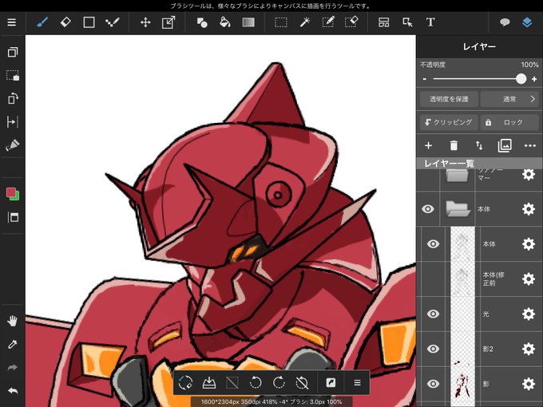Select the shape fill tool
Image resolution: width=543 pixels, height=407 pixels.
(202, 22)
